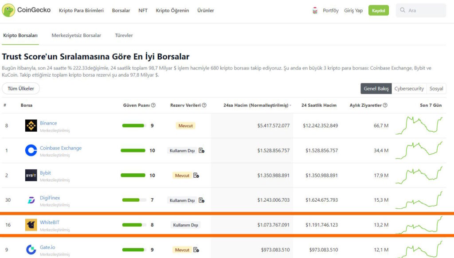Open the Kripto Para Birimleri menu
Viewport: 454px width, 258px height.
[81, 11]
